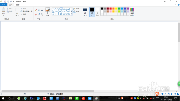Choose the Hexagon shape

tap(61, 12)
